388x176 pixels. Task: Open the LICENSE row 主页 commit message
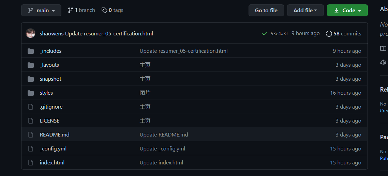pyautogui.click(x=145, y=121)
